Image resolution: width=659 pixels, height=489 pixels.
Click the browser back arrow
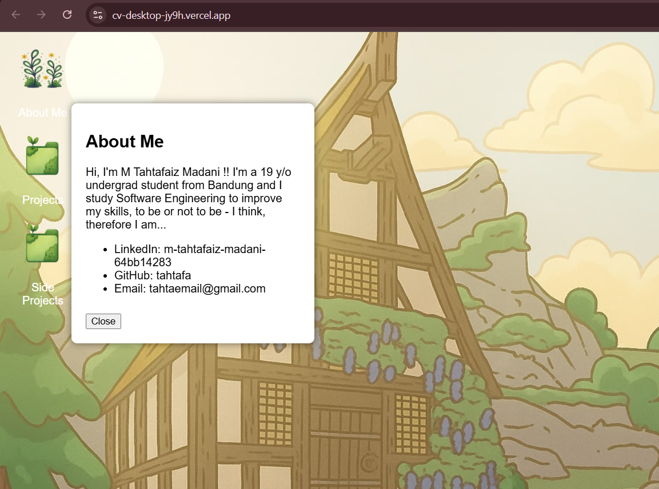tap(16, 15)
